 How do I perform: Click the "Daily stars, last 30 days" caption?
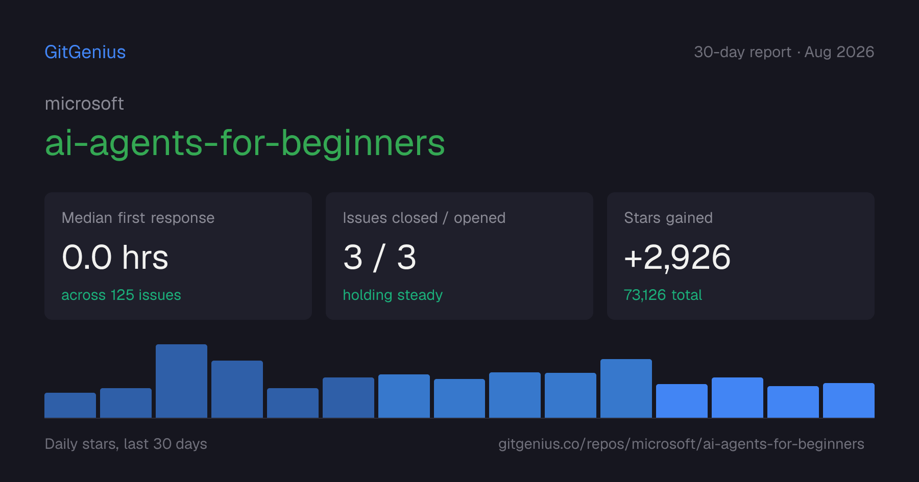click(x=126, y=444)
